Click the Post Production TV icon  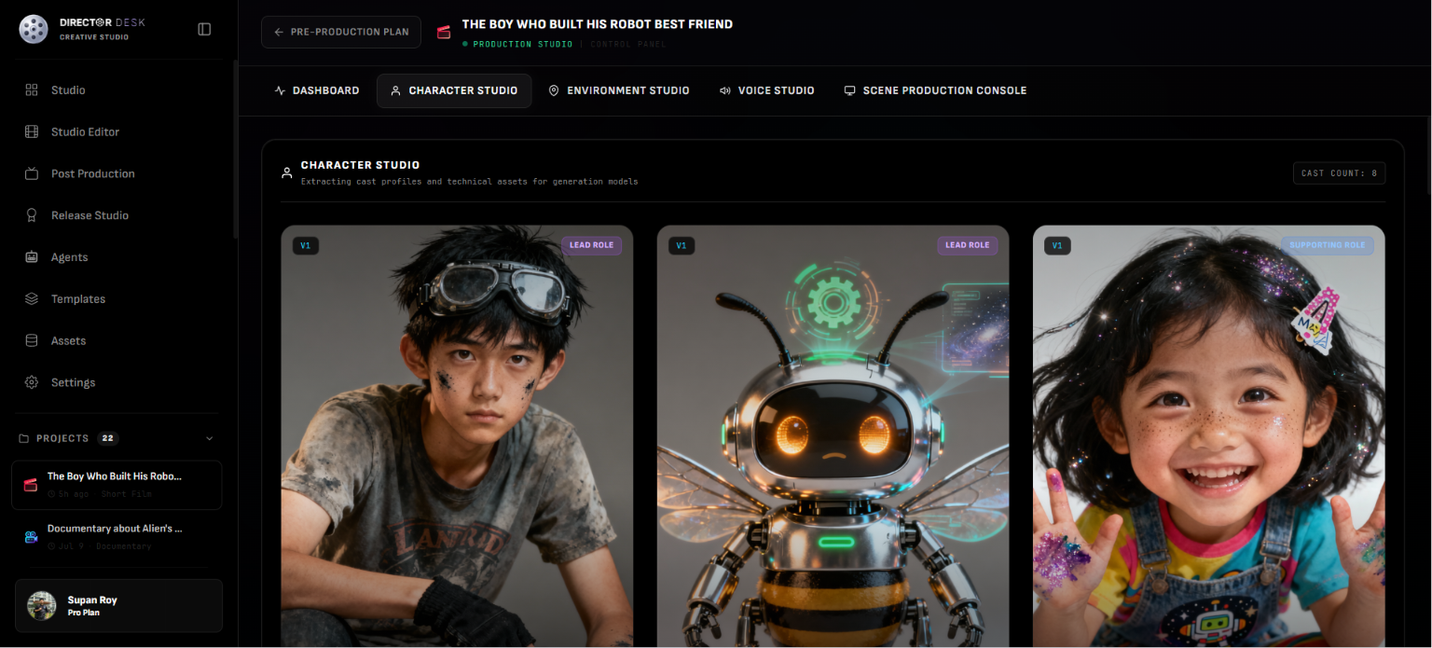coord(32,174)
